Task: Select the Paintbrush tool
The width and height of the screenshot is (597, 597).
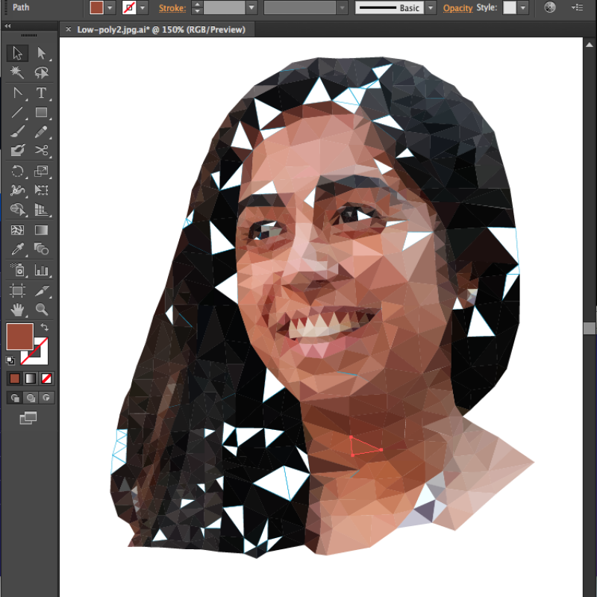Action: (x=18, y=132)
